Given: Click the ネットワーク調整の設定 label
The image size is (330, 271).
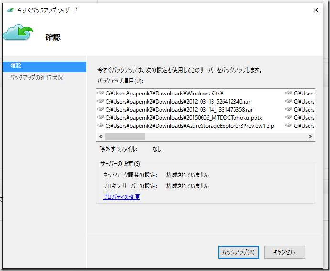Looking at the screenshot, I should pos(130,175).
